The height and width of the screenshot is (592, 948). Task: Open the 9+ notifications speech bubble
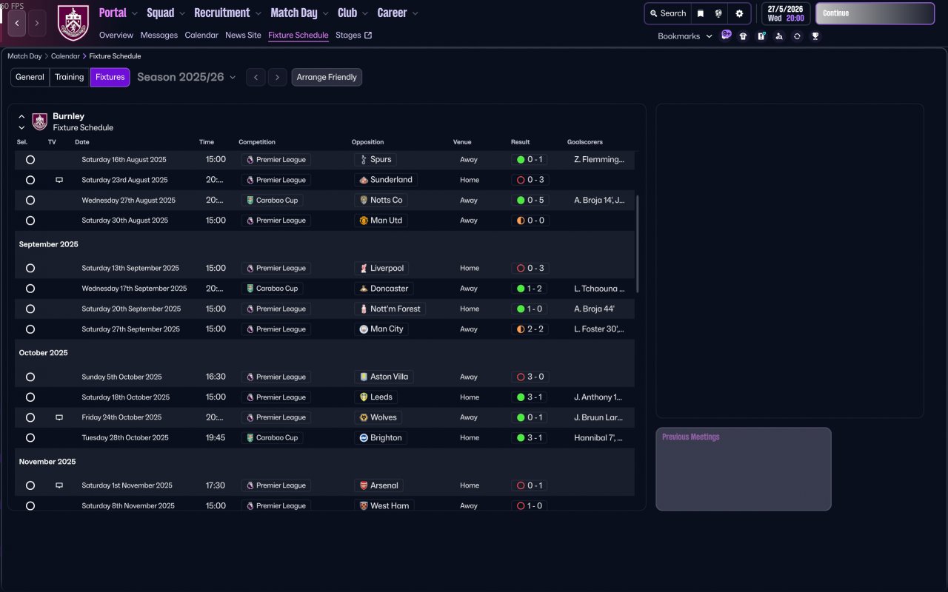(x=726, y=35)
